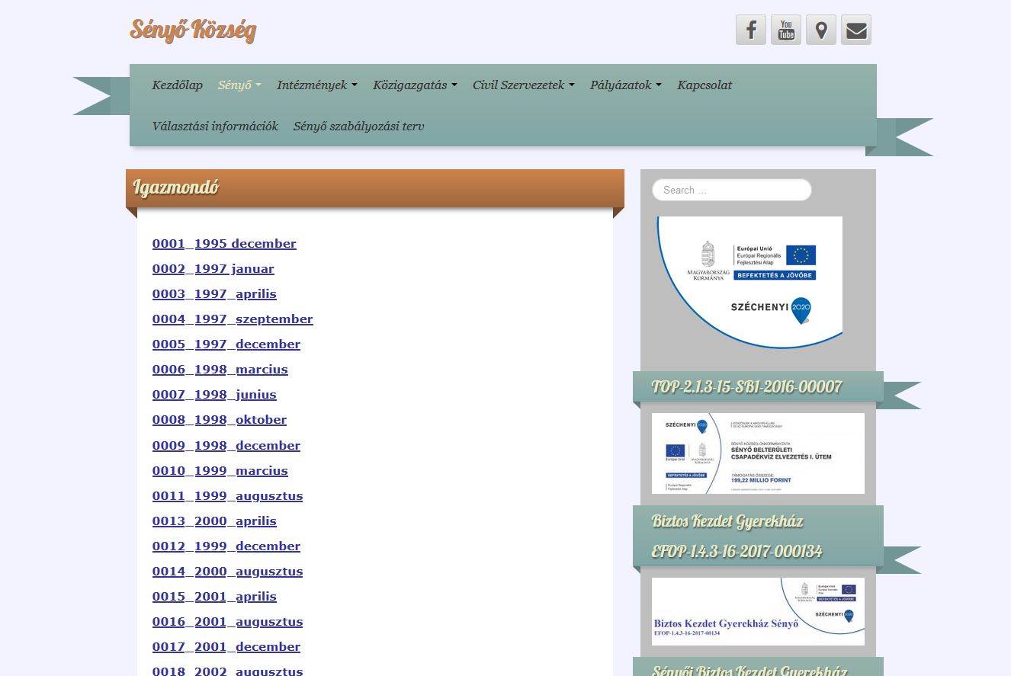1011x676 pixels.
Task: Open the Facebook page icon
Action: (751, 30)
